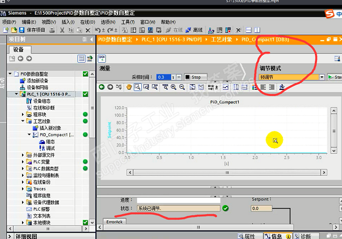
Task: Open the 诊断 diagnostics tab
Action: pyautogui.click(x=305, y=236)
